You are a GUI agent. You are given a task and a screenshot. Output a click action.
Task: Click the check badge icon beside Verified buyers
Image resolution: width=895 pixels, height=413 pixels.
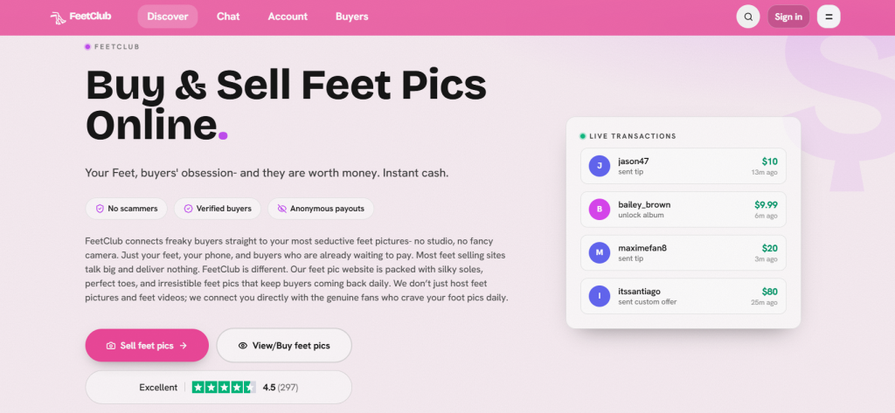pyautogui.click(x=189, y=209)
